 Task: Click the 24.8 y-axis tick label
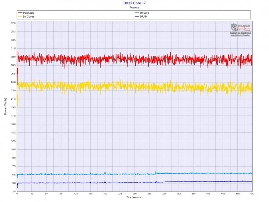(13, 82)
